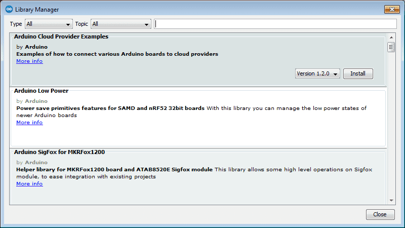Click the scrollbar down arrow
The height and width of the screenshot is (228, 405).
[391, 201]
